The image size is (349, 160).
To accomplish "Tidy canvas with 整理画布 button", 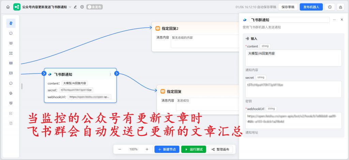I will click(x=221, y=149).
